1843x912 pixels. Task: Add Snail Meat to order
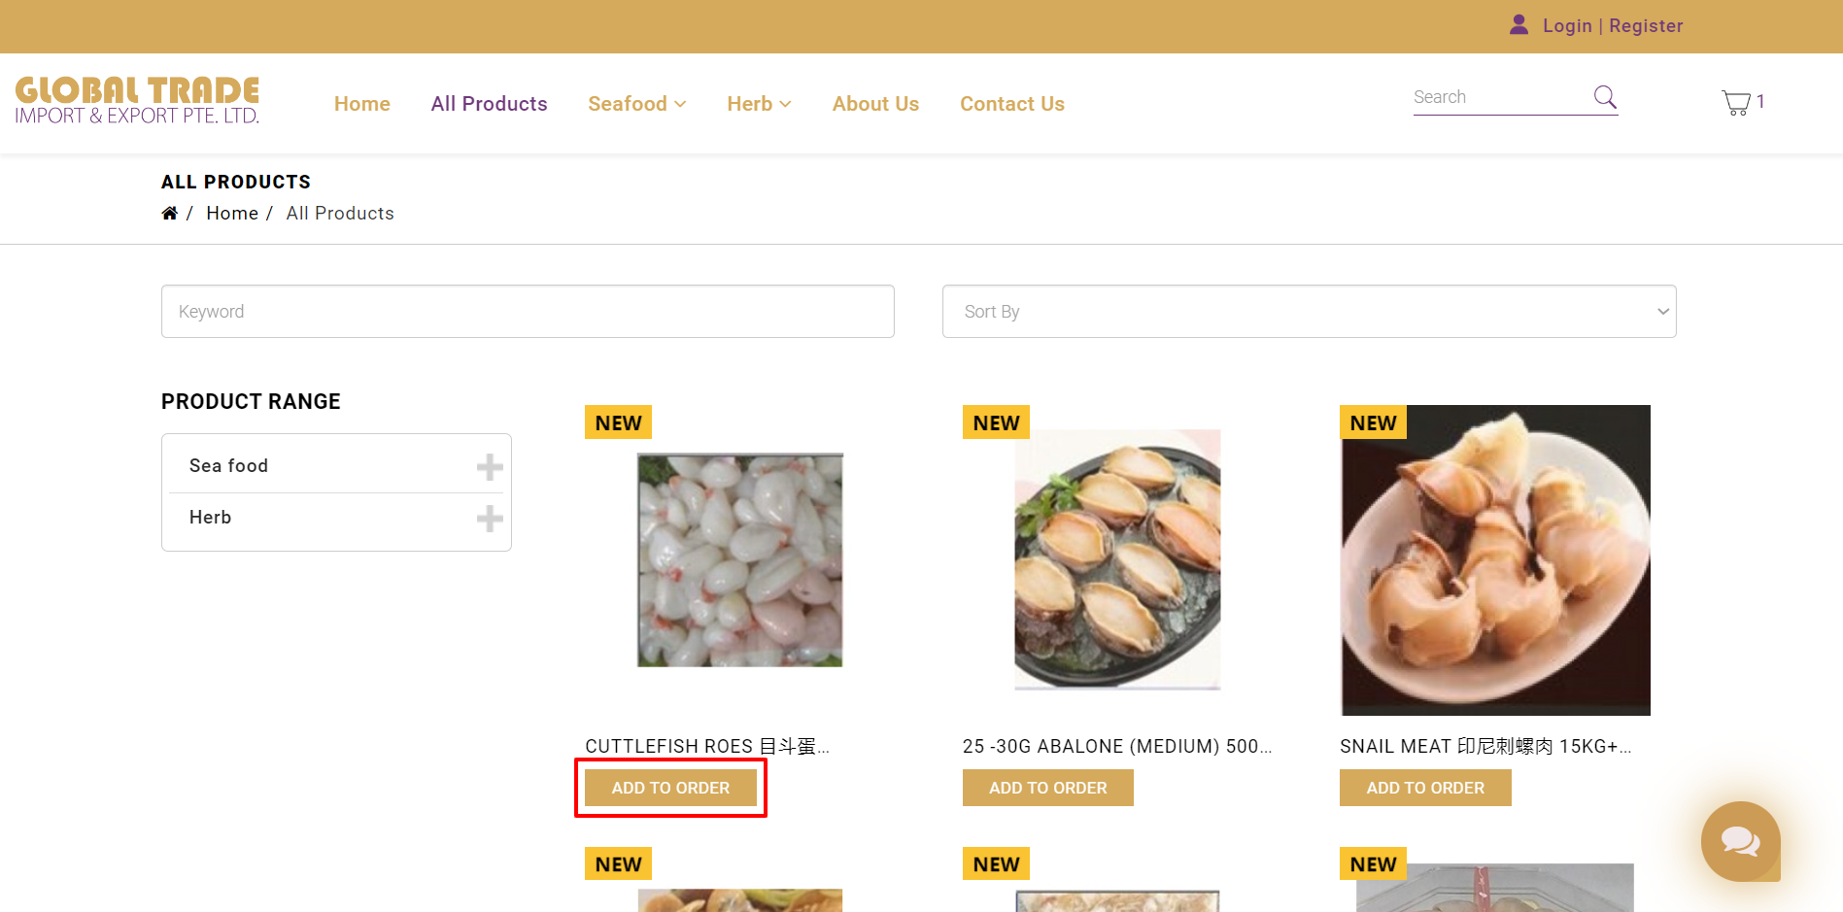point(1424,788)
